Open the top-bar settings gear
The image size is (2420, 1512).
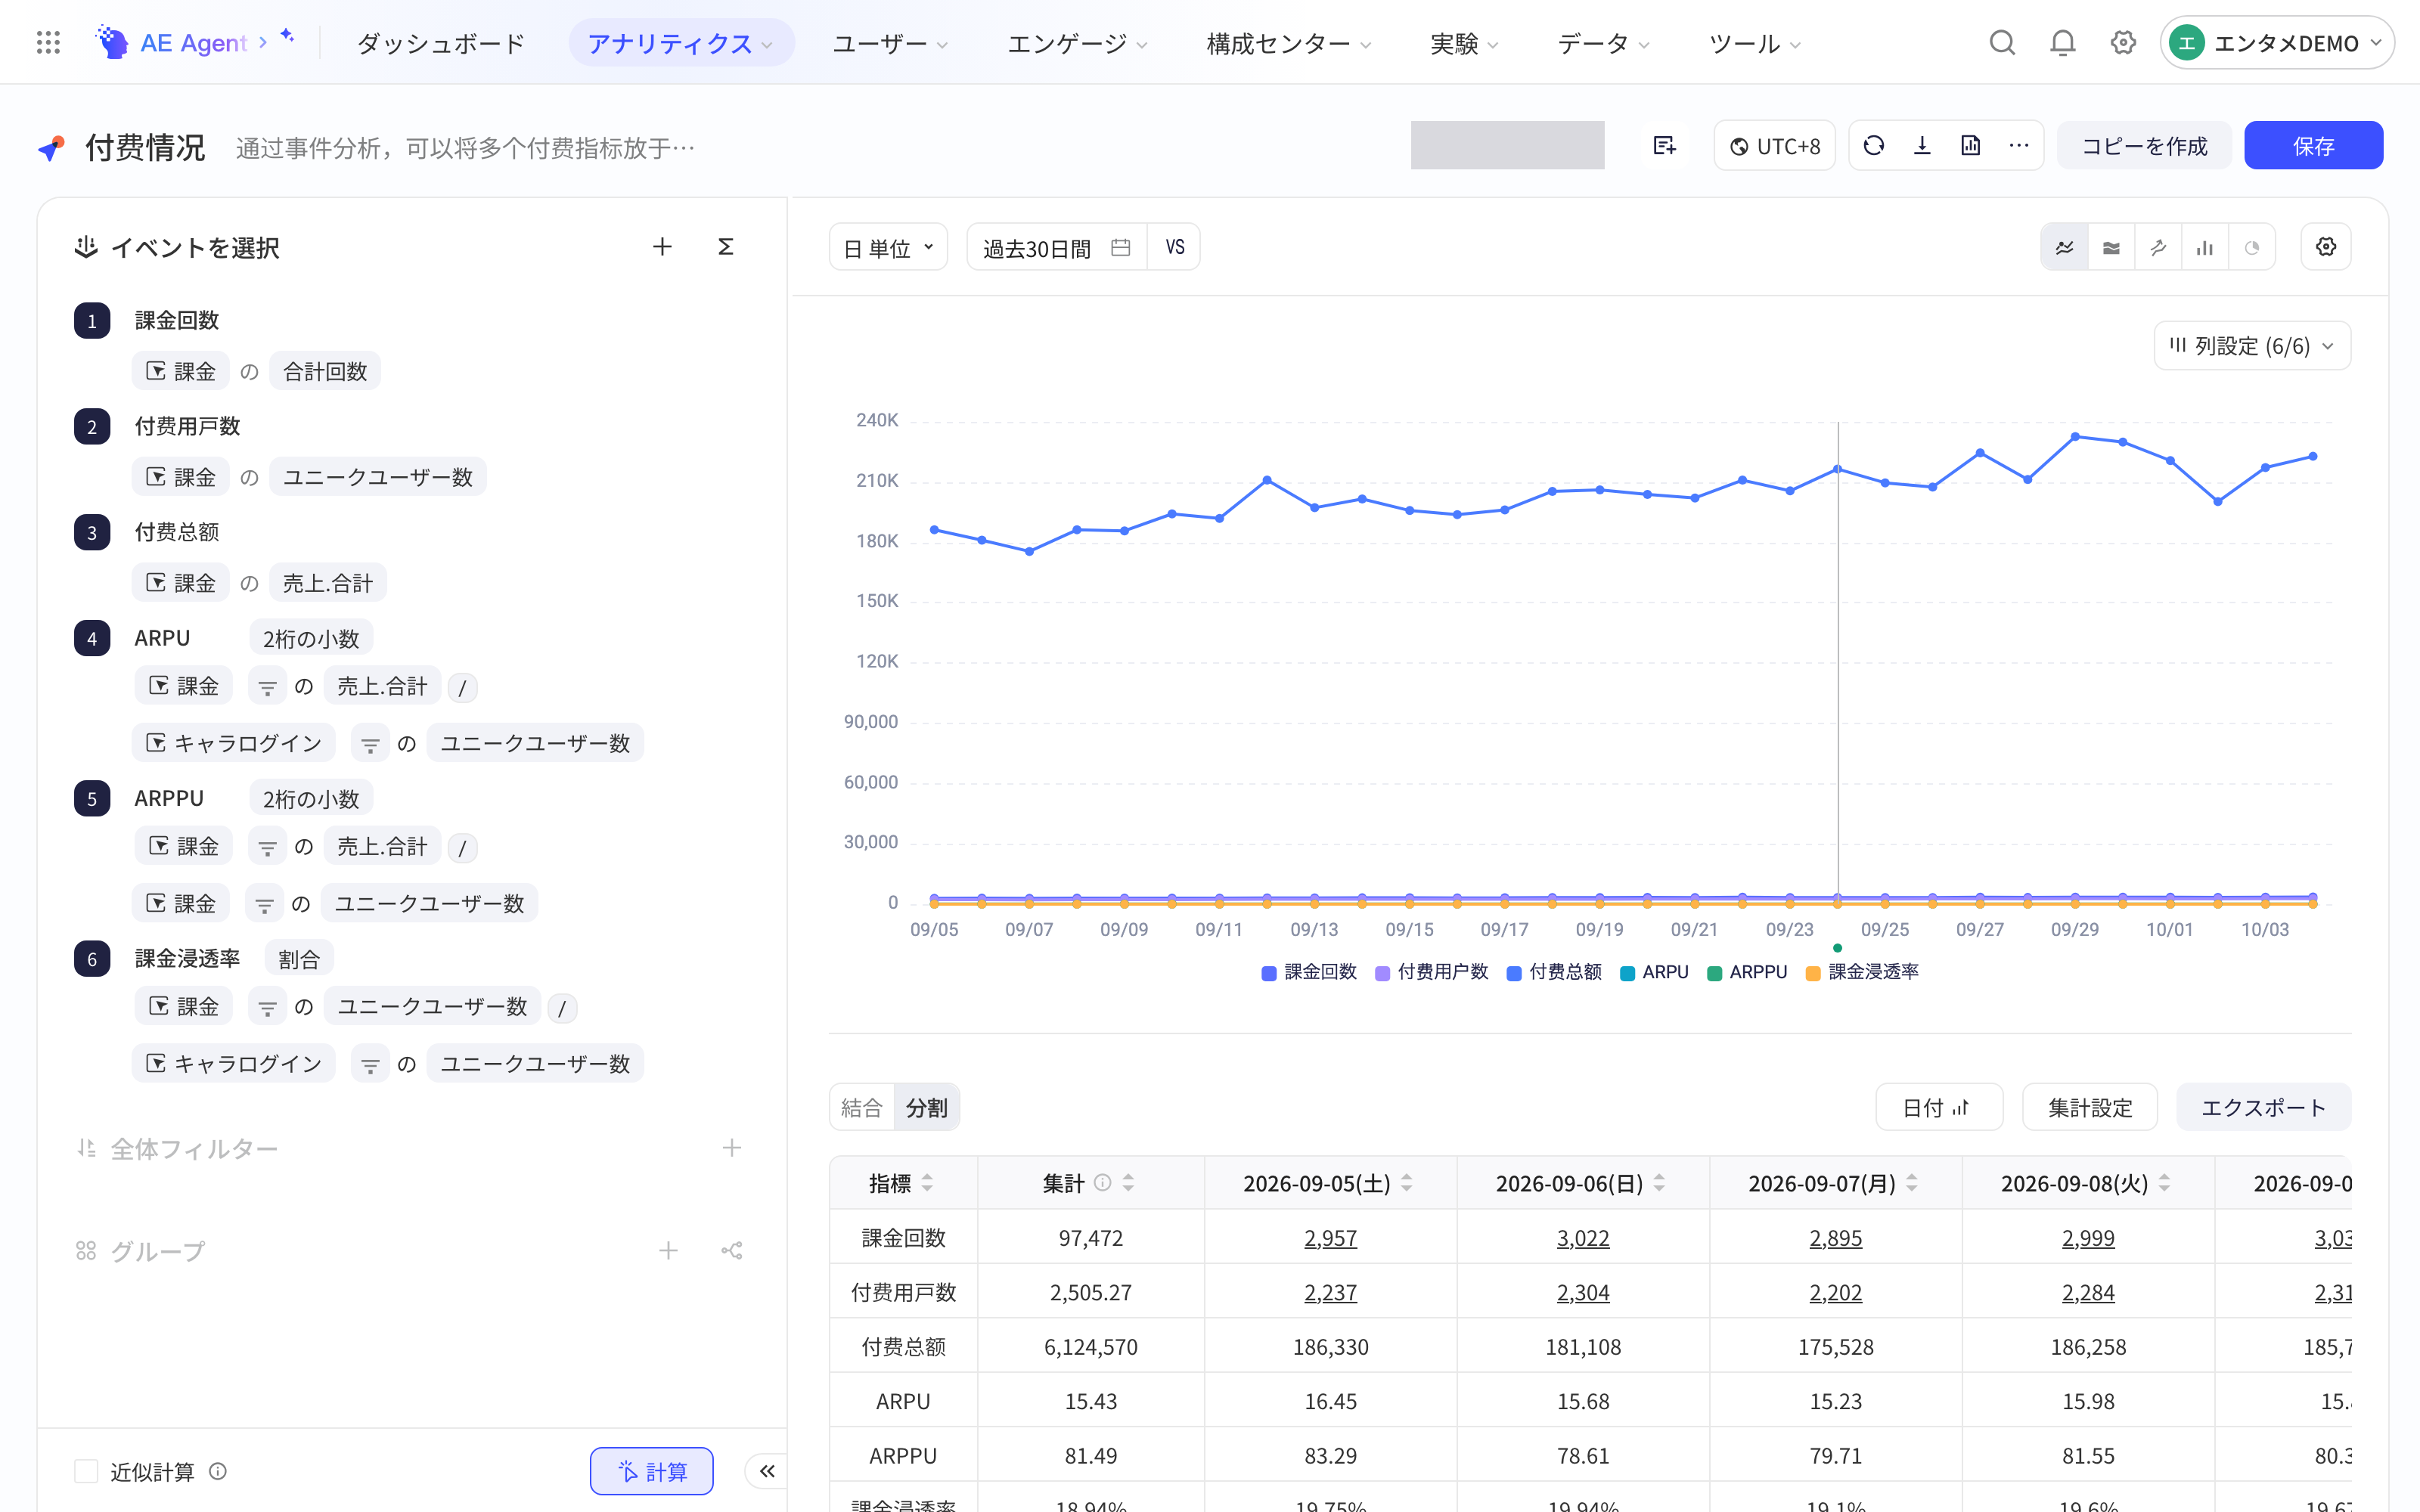tap(2123, 43)
